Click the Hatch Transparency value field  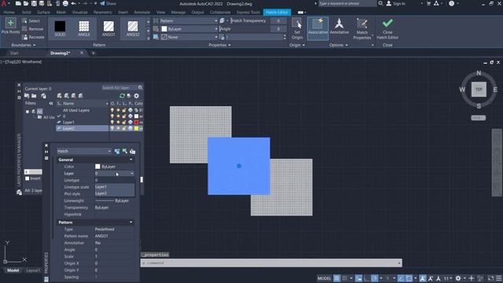[x=278, y=21]
